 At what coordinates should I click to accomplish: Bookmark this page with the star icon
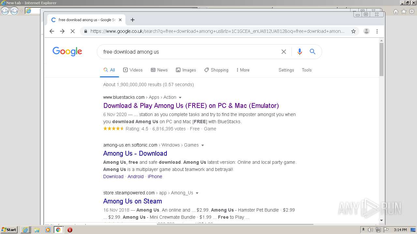(x=353, y=31)
